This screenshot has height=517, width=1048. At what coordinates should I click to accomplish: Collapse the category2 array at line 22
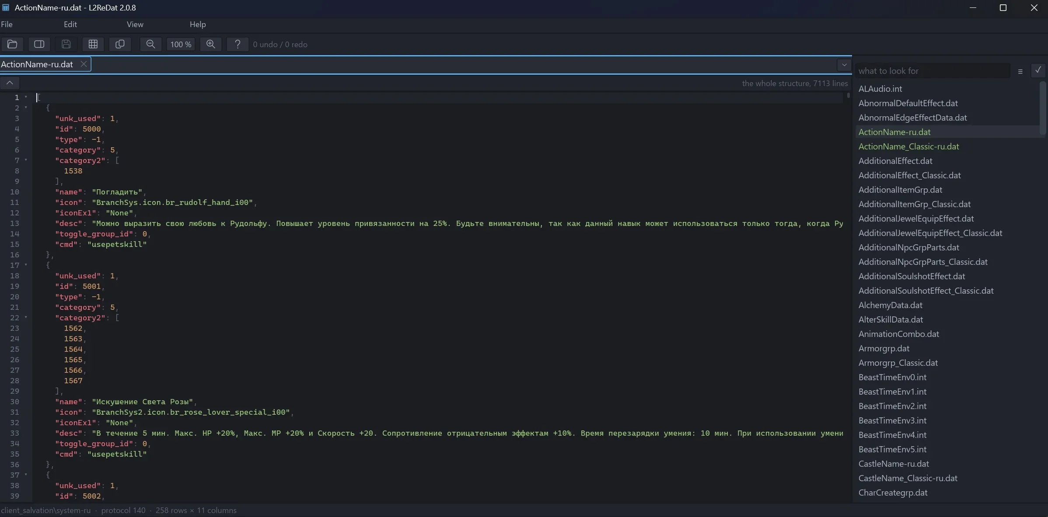[x=26, y=317]
